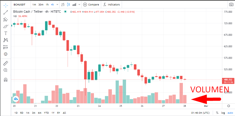Click the zoom in magnifier tool
The width and height of the screenshot is (235, 116).
(x=6, y=70)
